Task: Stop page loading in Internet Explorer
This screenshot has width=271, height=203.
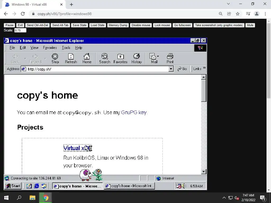Action: point(55,58)
